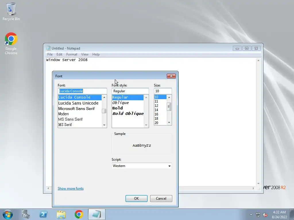Viewport: 294px width, 220px height.
Task: Select size 16 in the list
Action: [x=160, y=114]
